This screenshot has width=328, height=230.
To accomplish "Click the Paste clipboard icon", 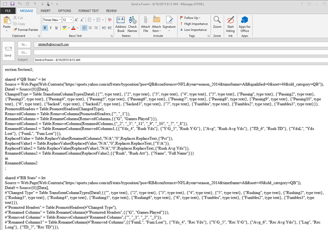I will click(7, 20).
